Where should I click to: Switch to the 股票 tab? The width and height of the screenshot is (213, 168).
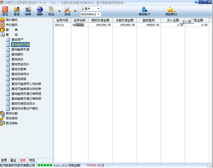click(x=4, y=160)
